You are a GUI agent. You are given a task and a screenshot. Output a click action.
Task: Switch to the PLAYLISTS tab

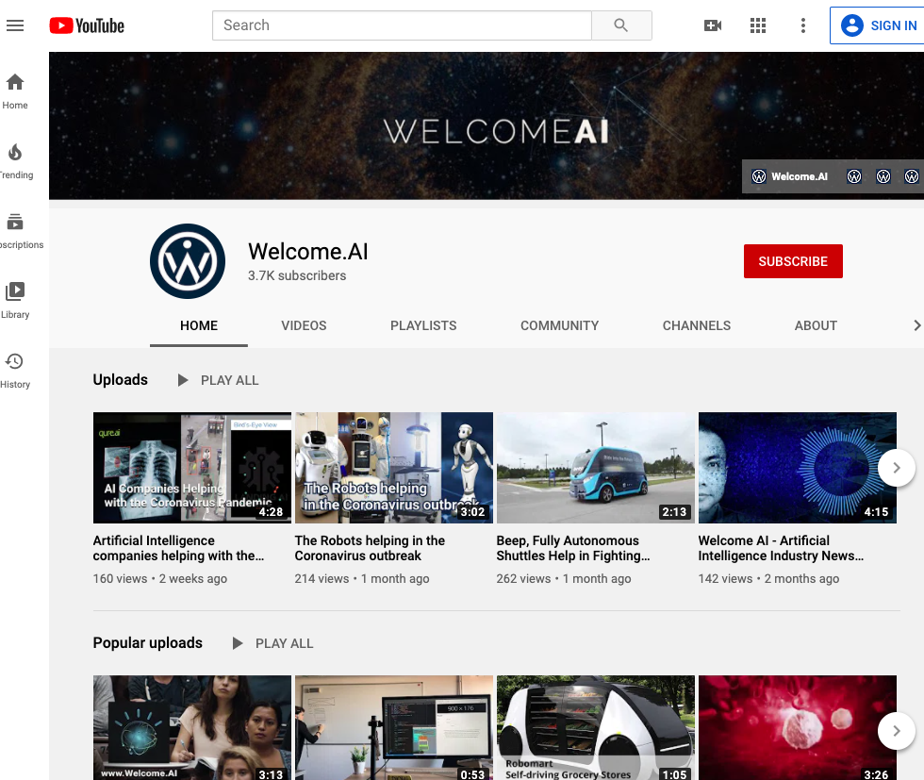[x=423, y=325]
